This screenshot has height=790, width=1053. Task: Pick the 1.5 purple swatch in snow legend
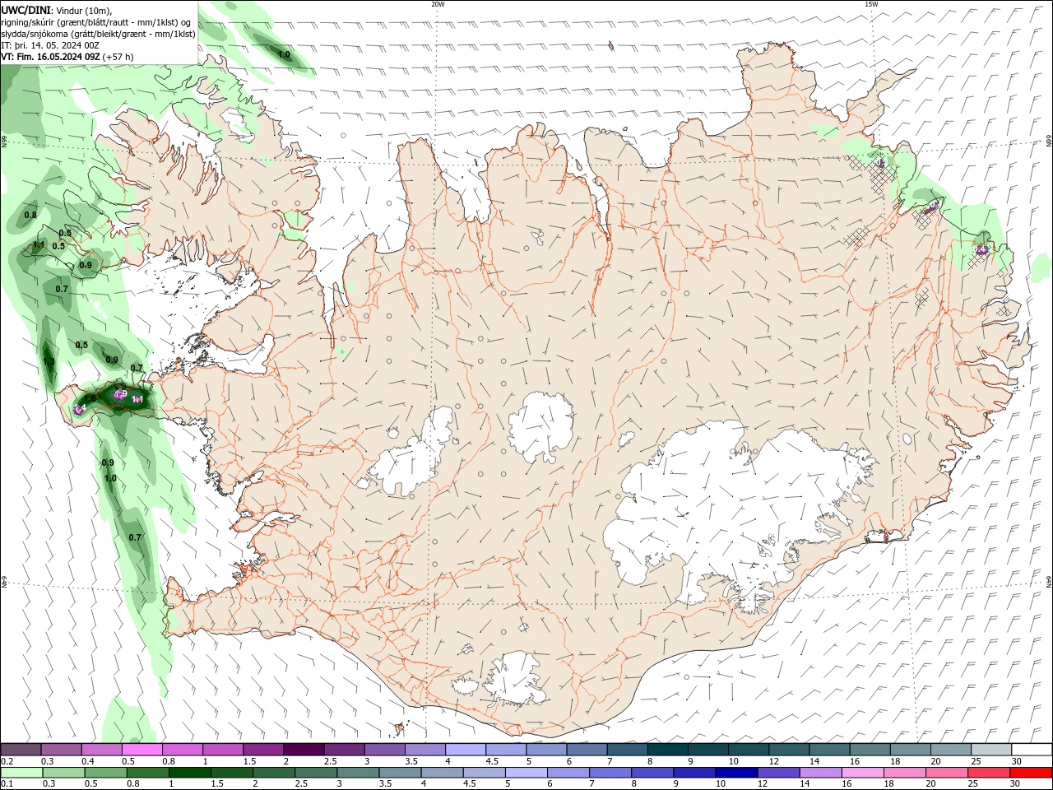click(x=263, y=750)
